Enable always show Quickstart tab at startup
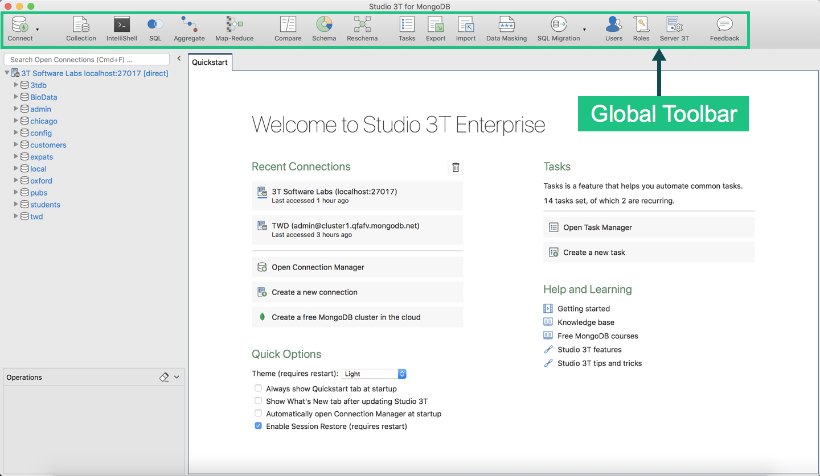 click(258, 387)
